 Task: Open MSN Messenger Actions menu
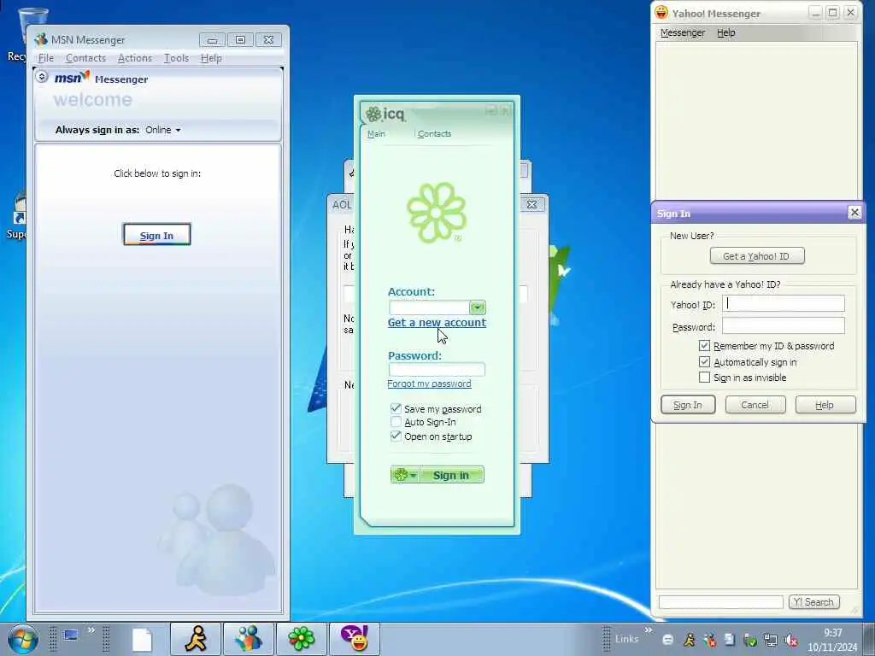[x=134, y=58]
